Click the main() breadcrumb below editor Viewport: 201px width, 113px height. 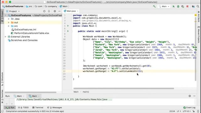tap(86, 92)
